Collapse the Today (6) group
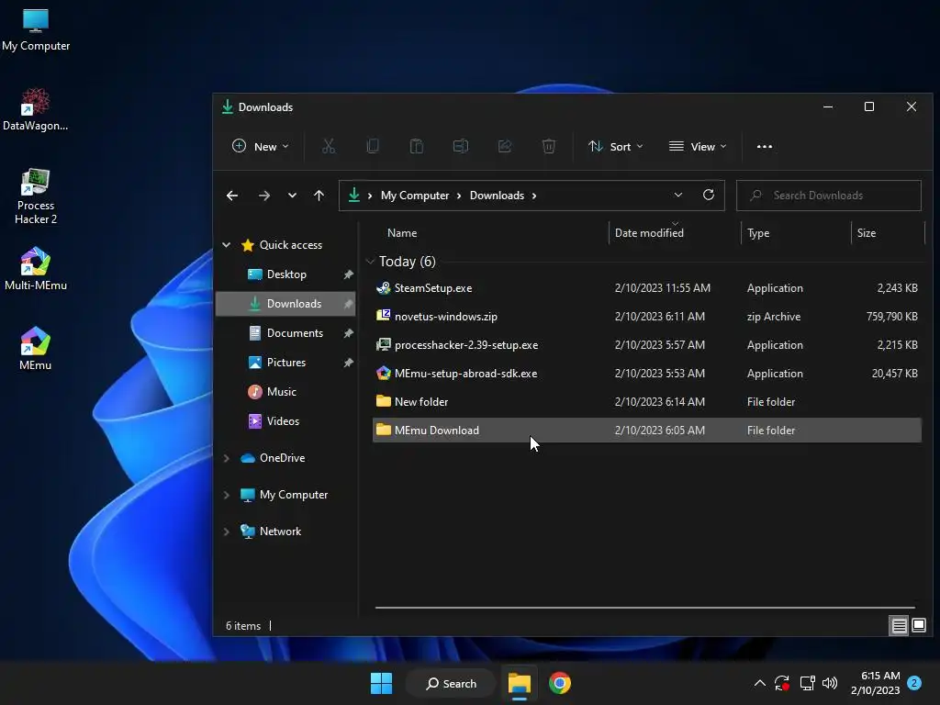The height and width of the screenshot is (705, 940). tap(370, 262)
